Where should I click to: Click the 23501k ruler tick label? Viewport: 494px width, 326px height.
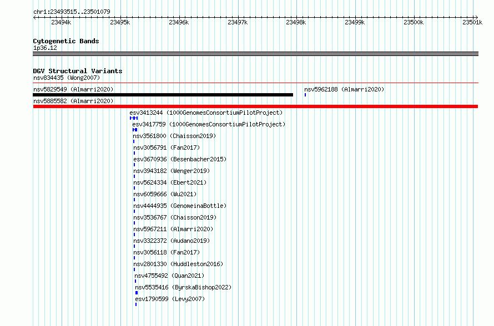[x=472, y=22]
